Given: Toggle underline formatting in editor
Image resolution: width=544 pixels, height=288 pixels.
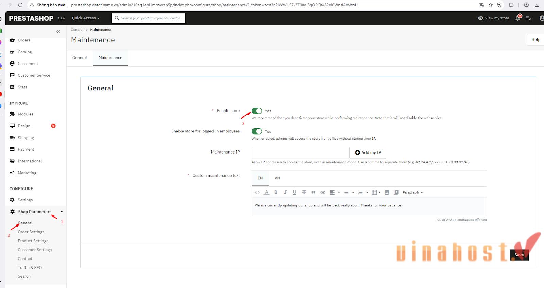Looking at the screenshot, I should pyautogui.click(x=294, y=192).
